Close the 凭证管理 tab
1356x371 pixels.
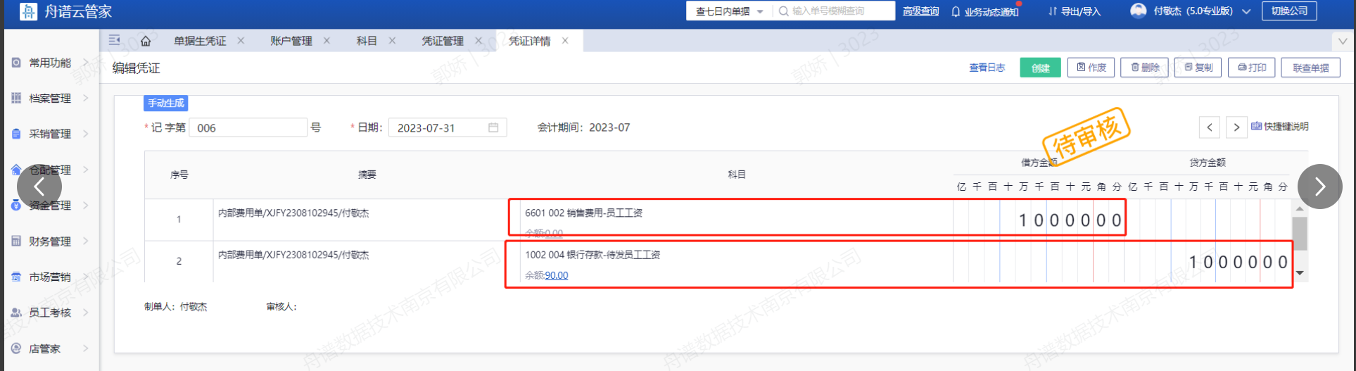(x=479, y=41)
